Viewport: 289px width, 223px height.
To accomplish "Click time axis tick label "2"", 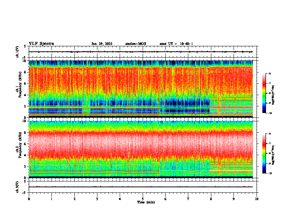I will pos(74,199).
